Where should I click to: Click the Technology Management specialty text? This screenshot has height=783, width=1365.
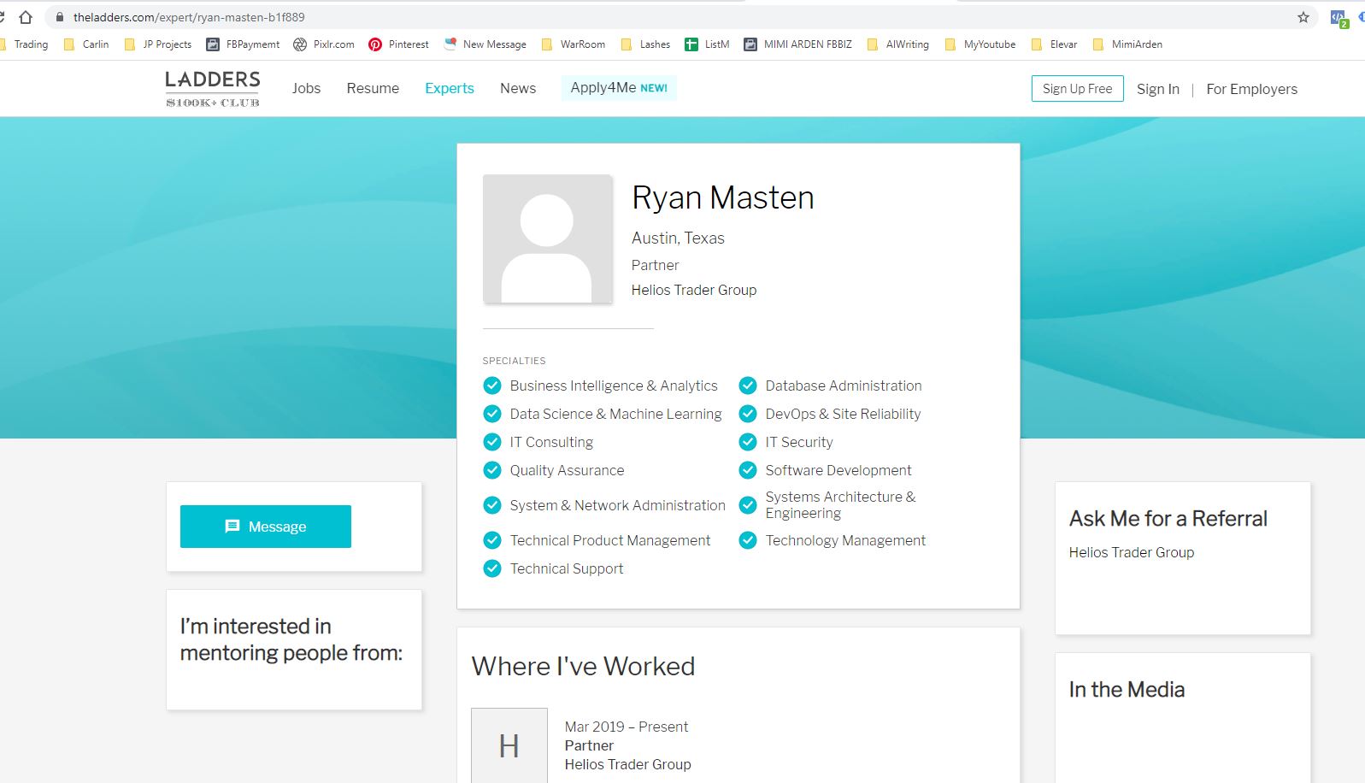[845, 540]
